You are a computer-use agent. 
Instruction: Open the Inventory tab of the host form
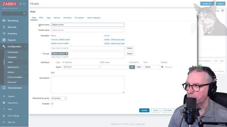click(67, 18)
